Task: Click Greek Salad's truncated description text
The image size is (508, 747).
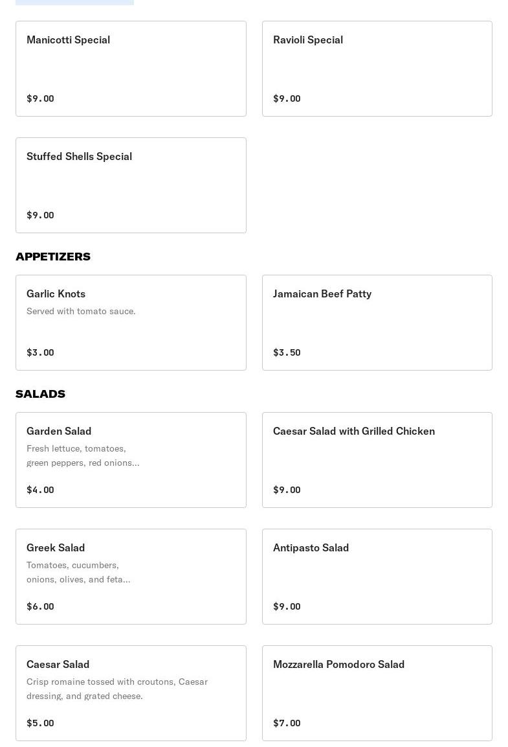Action: coord(78,572)
